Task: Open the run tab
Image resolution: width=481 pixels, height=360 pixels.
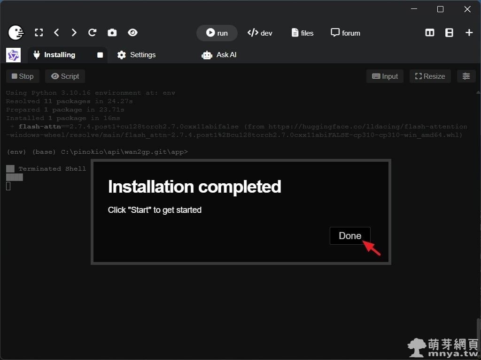Action: tap(217, 33)
